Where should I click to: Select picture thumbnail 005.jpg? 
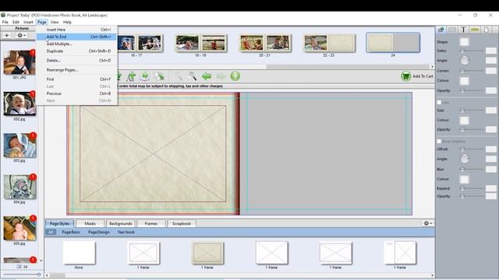tap(19, 228)
